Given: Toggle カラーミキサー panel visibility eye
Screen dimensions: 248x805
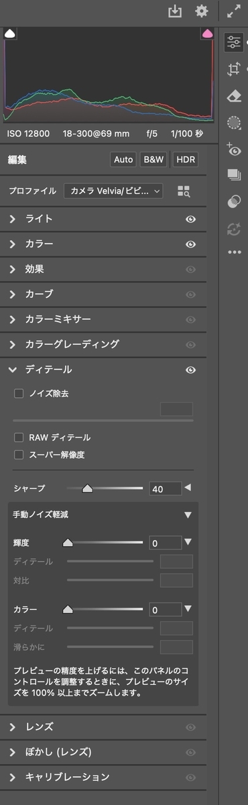Looking at the screenshot, I should 191,320.
